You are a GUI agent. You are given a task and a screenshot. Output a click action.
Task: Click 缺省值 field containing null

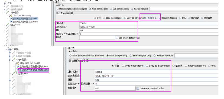(115, 88)
